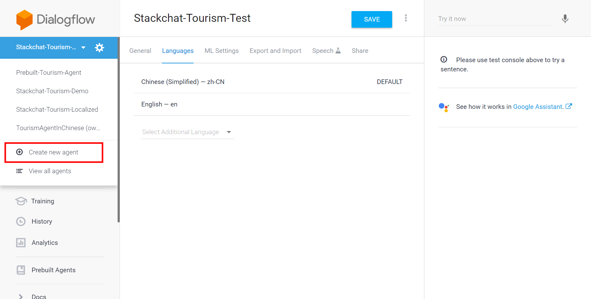Click the sidebar vertical scrollbar
This screenshot has width=591, height=299.
coord(119,129)
